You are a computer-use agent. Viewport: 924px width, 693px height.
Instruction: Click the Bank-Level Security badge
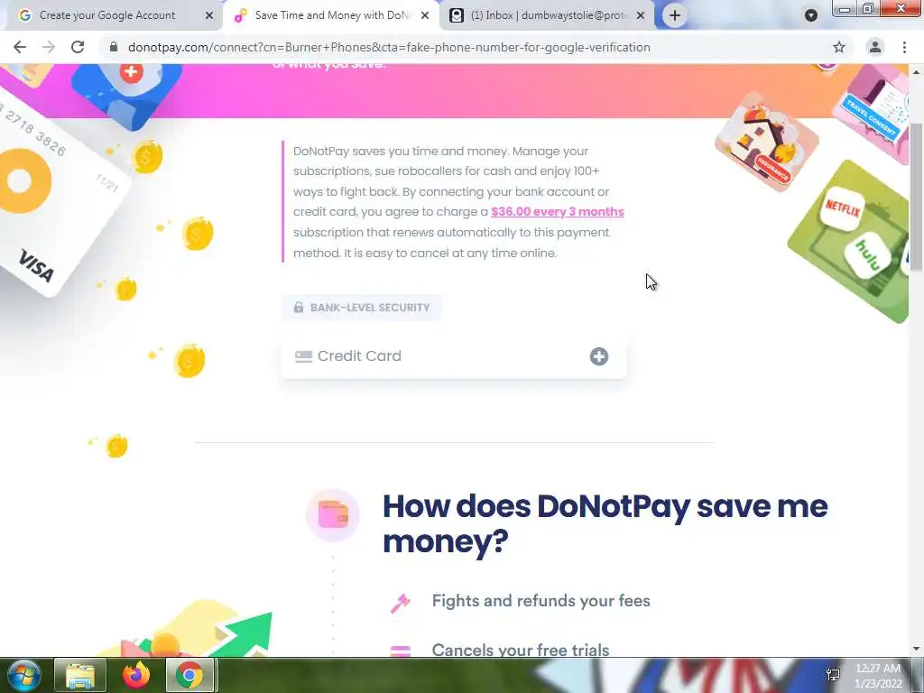pos(361,307)
